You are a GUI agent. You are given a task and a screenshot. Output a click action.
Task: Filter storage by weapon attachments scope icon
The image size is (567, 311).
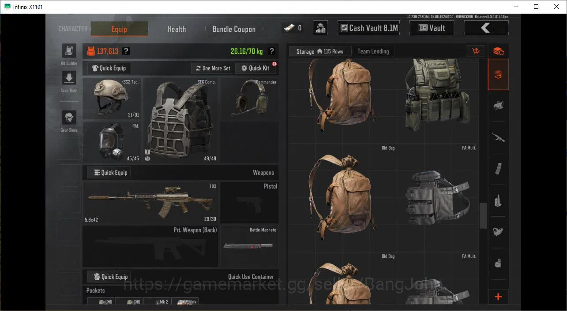(498, 232)
